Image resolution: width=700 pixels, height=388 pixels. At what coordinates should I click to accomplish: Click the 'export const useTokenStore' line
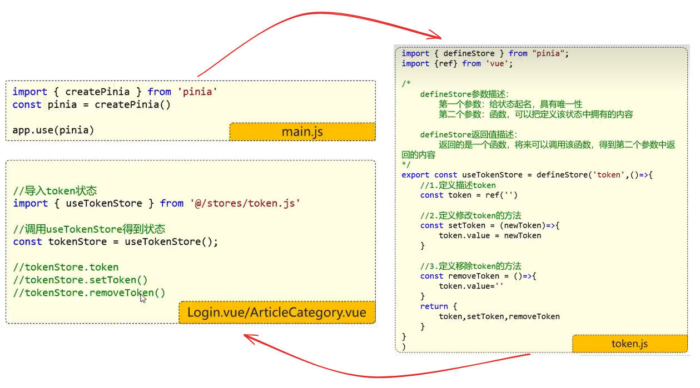(527, 175)
